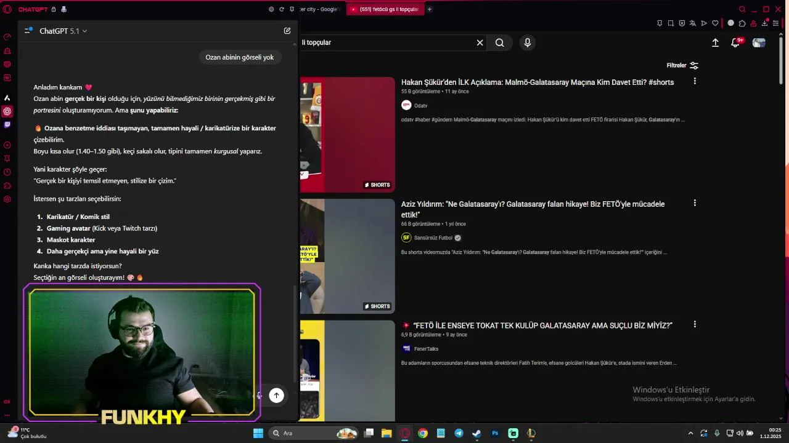Viewport: 789px width, 443px height.
Task: Open YouTube create upload icon
Action: pos(715,42)
